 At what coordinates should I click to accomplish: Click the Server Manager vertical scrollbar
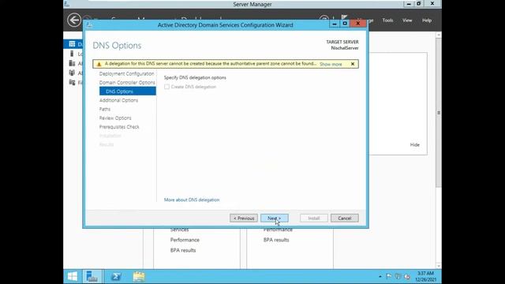point(439,113)
